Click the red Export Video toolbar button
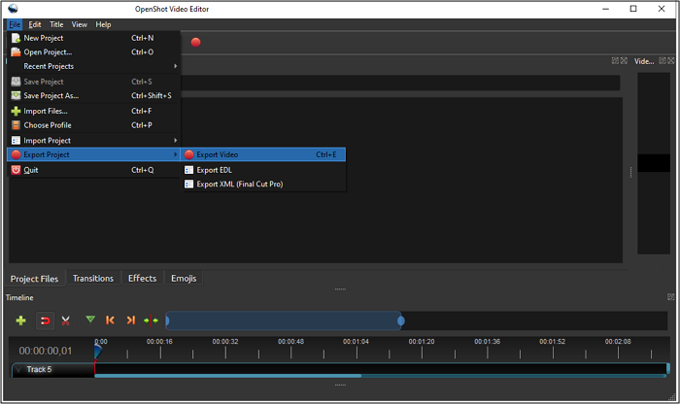This screenshot has height=404, width=680. (x=195, y=42)
